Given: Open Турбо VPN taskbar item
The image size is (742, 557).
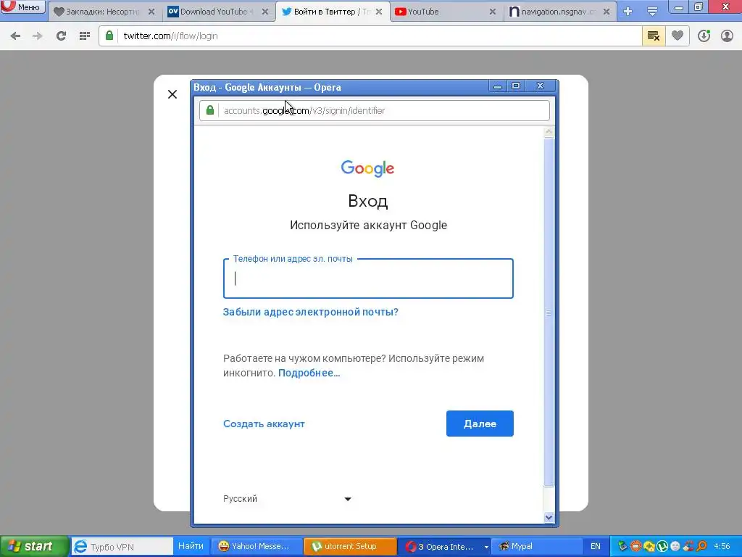Looking at the screenshot, I should pyautogui.click(x=121, y=547).
